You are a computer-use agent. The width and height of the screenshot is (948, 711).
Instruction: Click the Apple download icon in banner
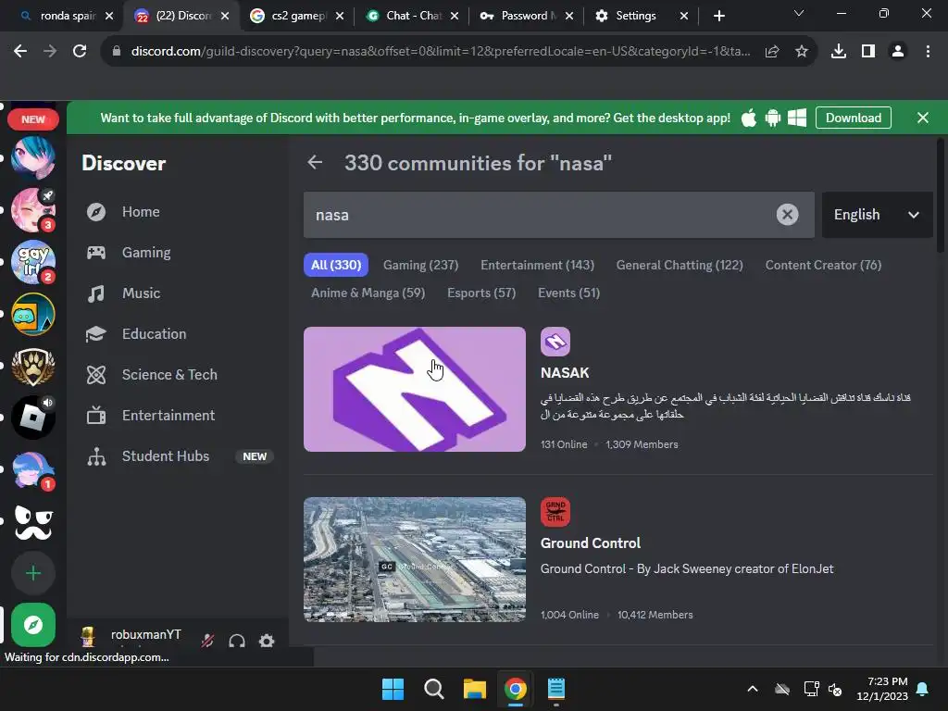tap(748, 118)
